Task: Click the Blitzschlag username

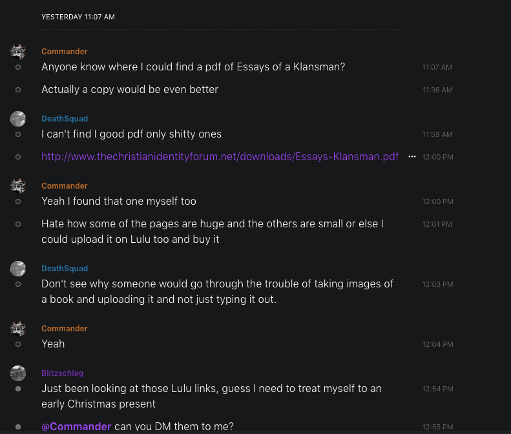Action: pyautogui.click(x=62, y=373)
